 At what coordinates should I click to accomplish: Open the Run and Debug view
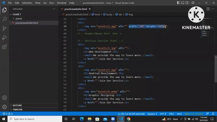click(x=4, y=38)
